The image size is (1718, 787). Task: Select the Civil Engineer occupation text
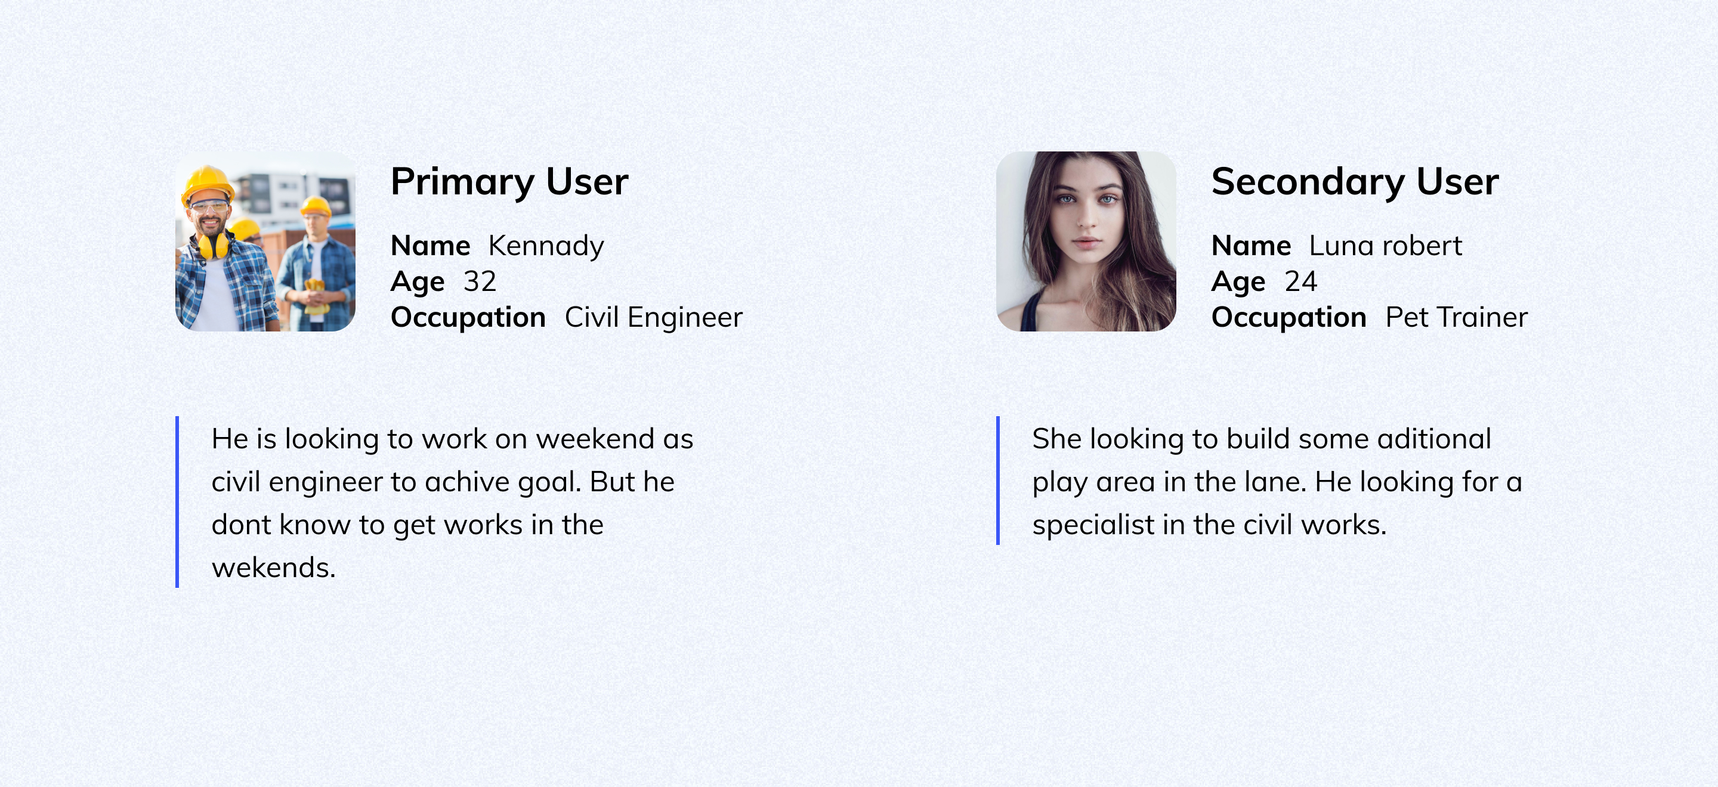point(653,317)
